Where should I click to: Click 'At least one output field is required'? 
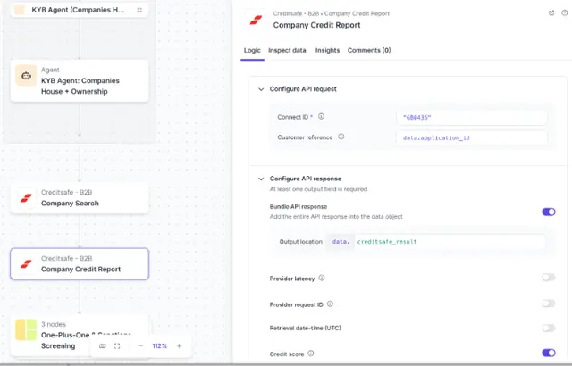tap(318, 189)
